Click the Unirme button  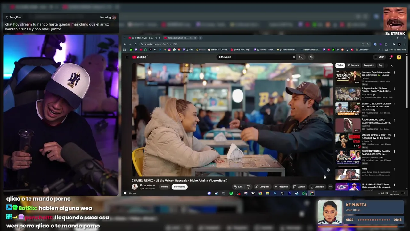coord(165,187)
